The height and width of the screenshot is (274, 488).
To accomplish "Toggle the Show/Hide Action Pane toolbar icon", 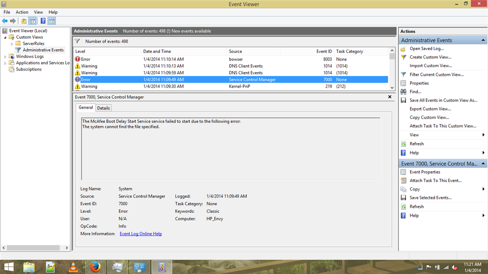I will (x=51, y=21).
